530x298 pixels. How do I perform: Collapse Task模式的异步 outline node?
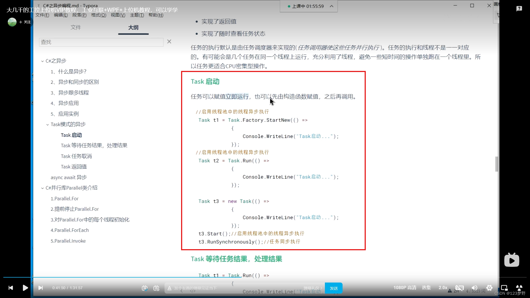47,125
